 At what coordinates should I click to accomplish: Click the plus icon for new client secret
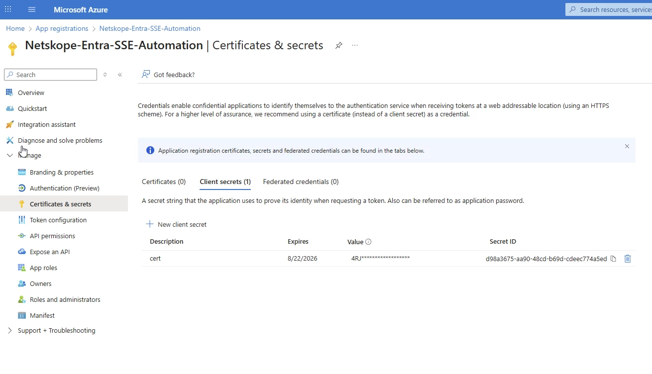click(x=150, y=224)
